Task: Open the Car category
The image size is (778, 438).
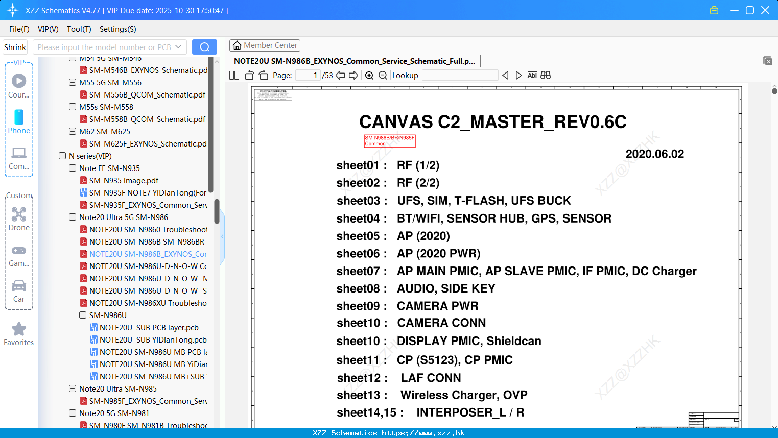Action: pos(19,291)
